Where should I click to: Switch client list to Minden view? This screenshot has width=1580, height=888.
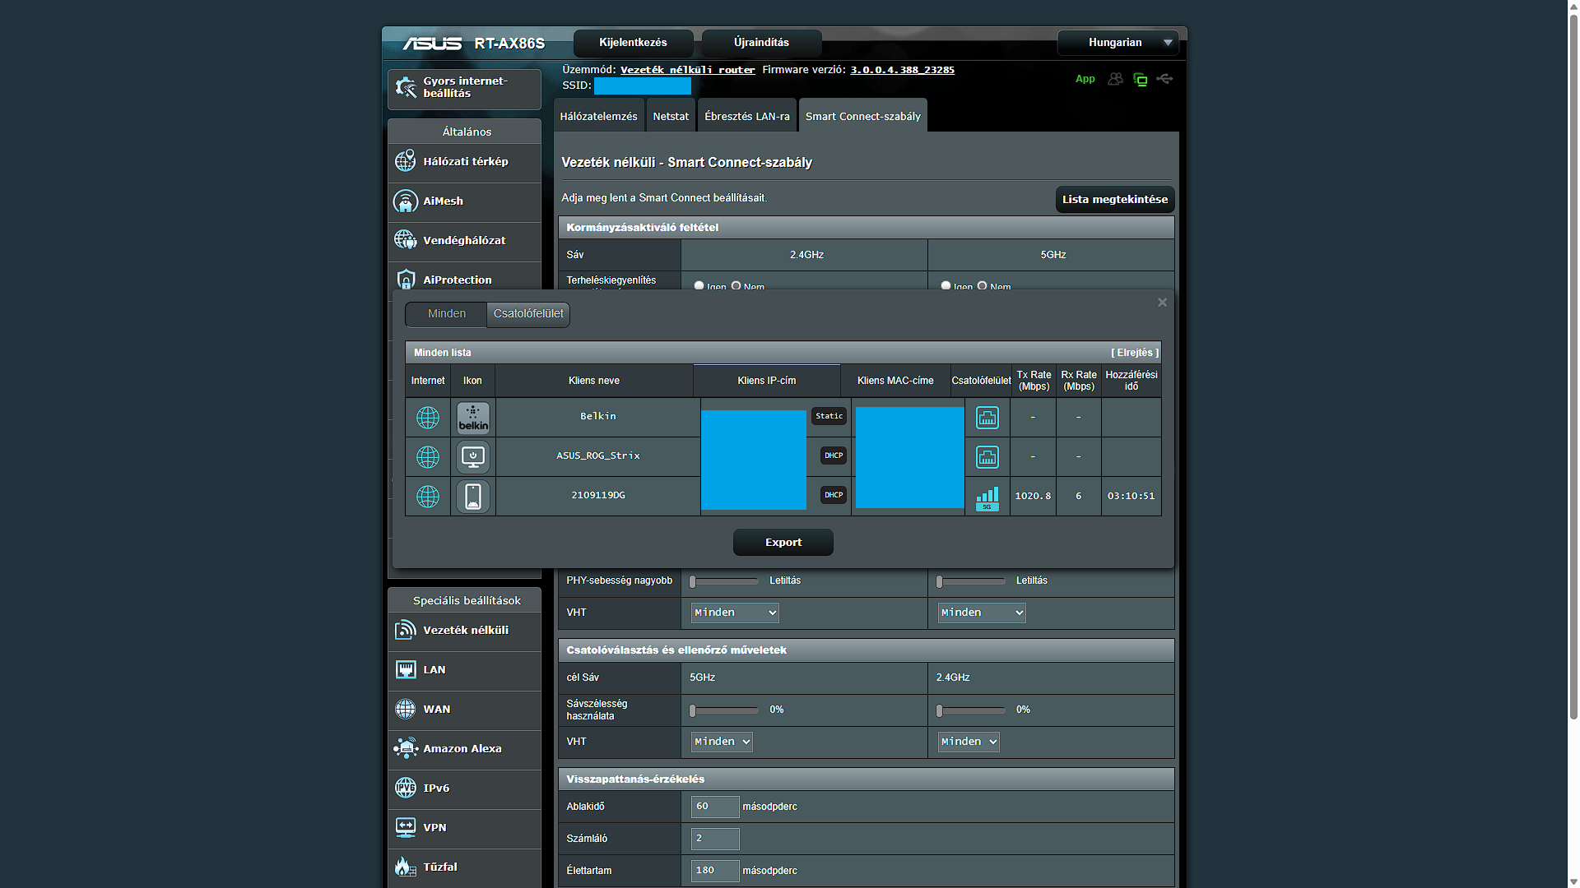(446, 314)
